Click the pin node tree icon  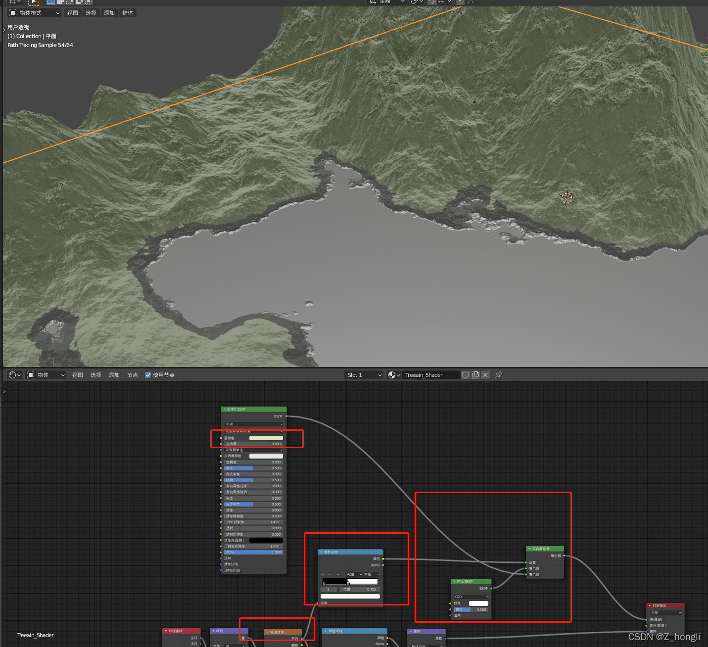point(498,375)
